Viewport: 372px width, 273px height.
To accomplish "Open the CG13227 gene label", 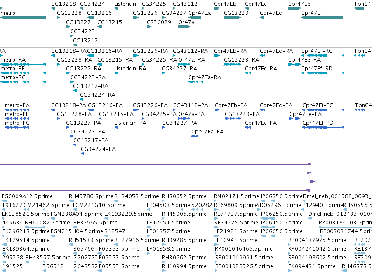I will [x=78, y=22].
